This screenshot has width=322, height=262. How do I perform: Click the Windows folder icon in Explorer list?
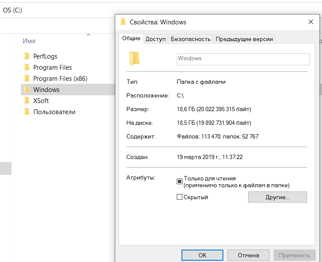pos(27,89)
